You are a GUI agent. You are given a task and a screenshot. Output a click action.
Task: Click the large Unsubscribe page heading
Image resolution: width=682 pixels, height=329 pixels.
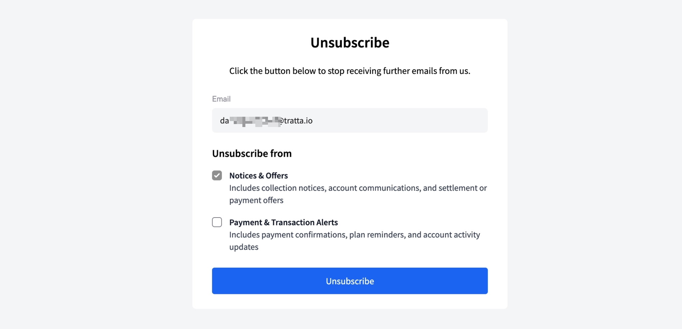350,43
